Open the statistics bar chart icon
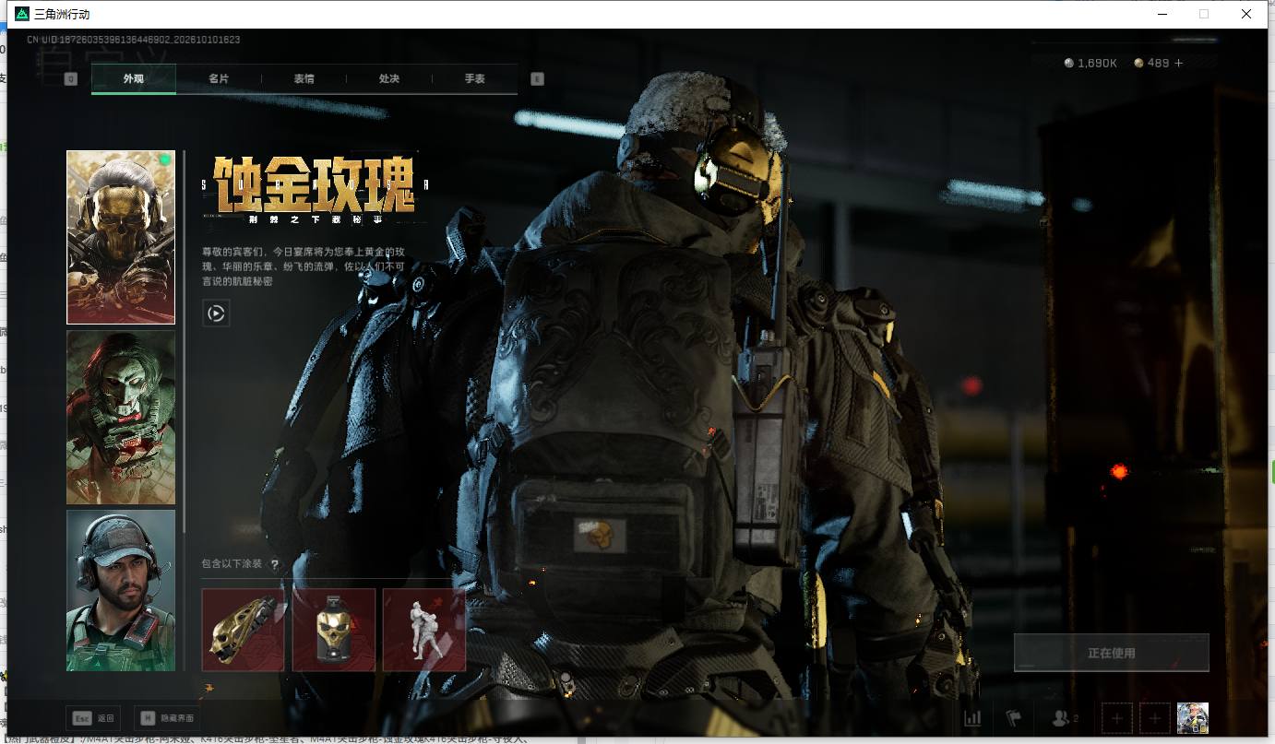 click(x=972, y=718)
